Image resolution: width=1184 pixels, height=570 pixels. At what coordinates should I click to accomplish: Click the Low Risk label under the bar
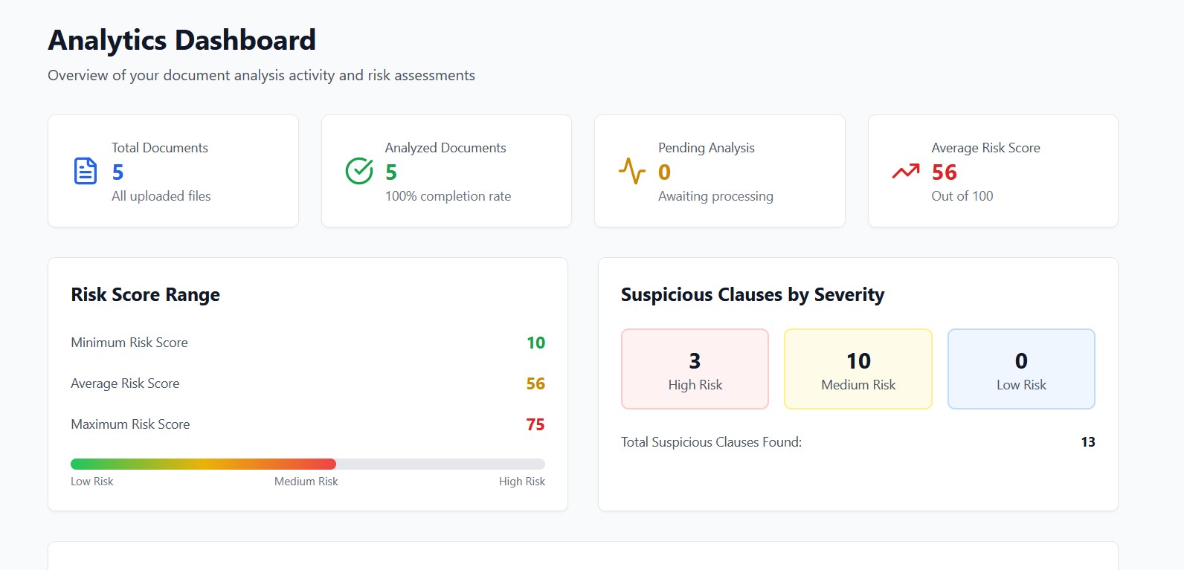point(92,482)
